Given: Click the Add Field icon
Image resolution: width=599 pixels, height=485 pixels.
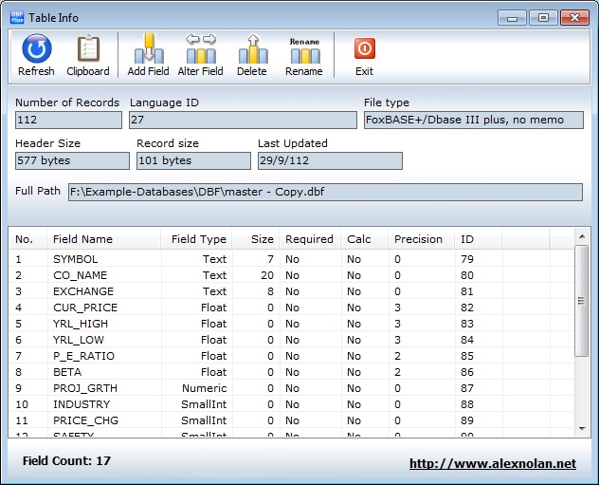Looking at the screenshot, I should pos(148,55).
